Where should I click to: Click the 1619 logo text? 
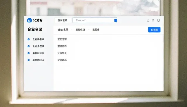coord(38,20)
